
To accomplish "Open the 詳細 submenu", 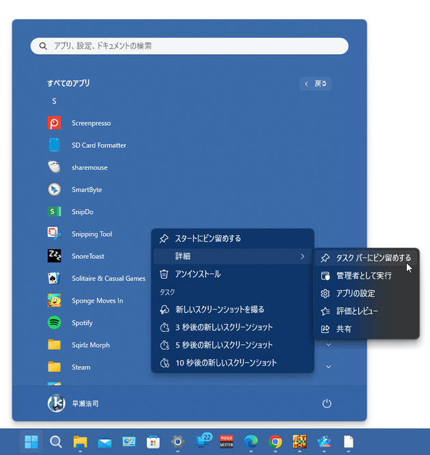I will point(233,256).
